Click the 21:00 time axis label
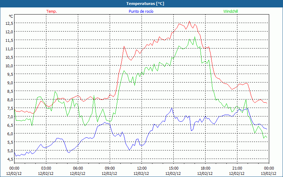 pos(237,169)
